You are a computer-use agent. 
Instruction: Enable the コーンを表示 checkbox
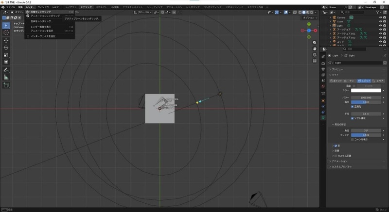(x=352, y=140)
